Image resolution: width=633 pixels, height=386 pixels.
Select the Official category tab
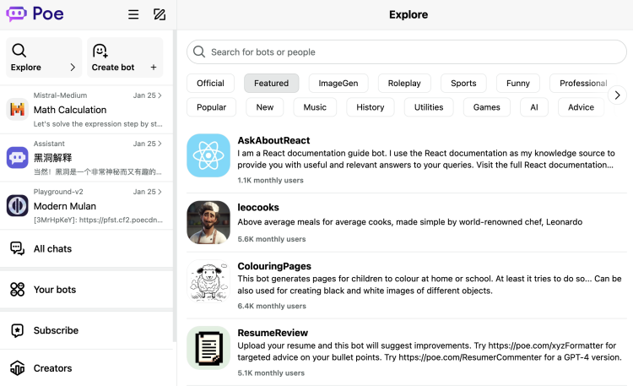(210, 83)
